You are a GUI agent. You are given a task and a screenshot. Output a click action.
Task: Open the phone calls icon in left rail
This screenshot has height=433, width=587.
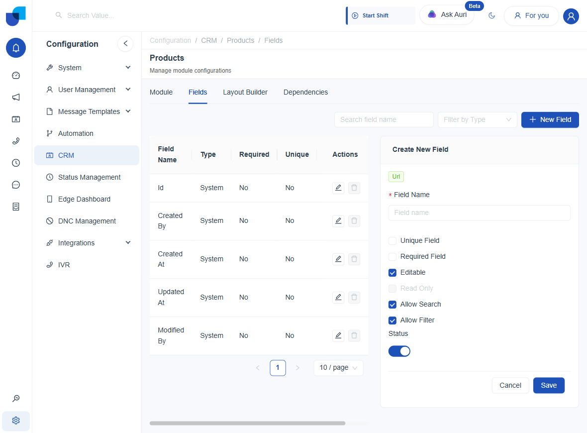(16, 141)
